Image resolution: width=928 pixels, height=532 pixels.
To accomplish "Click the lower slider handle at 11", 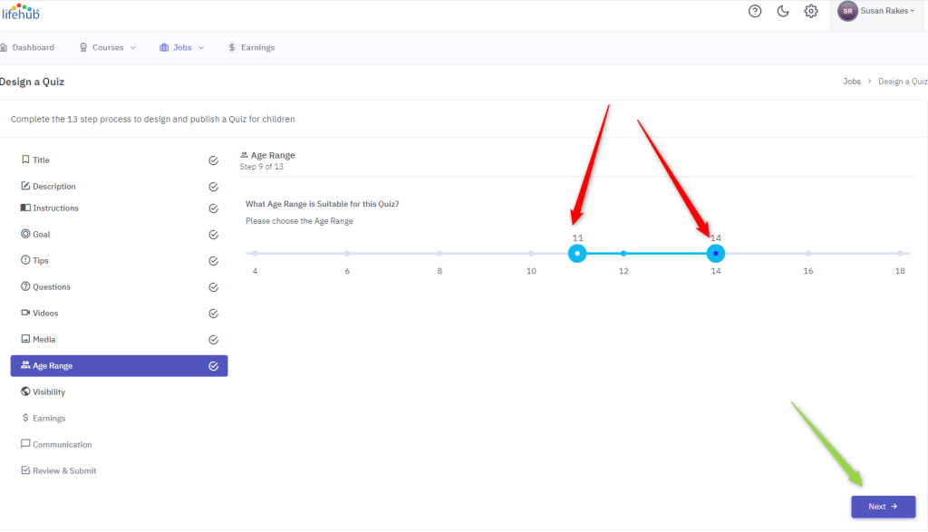I will (x=577, y=253).
